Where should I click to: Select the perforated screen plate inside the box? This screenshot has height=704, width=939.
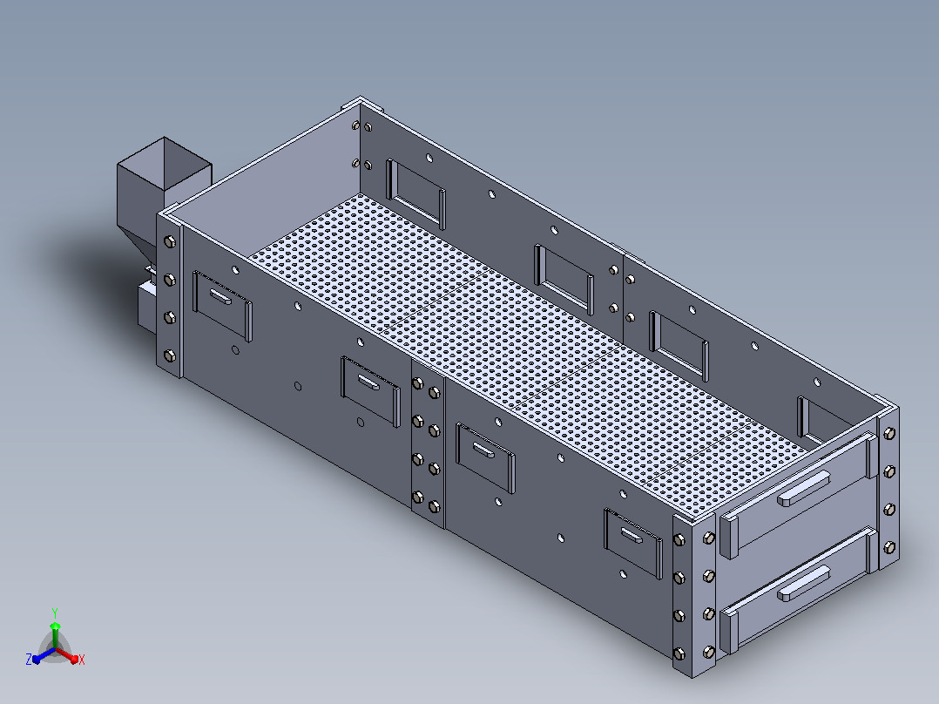[527, 355]
